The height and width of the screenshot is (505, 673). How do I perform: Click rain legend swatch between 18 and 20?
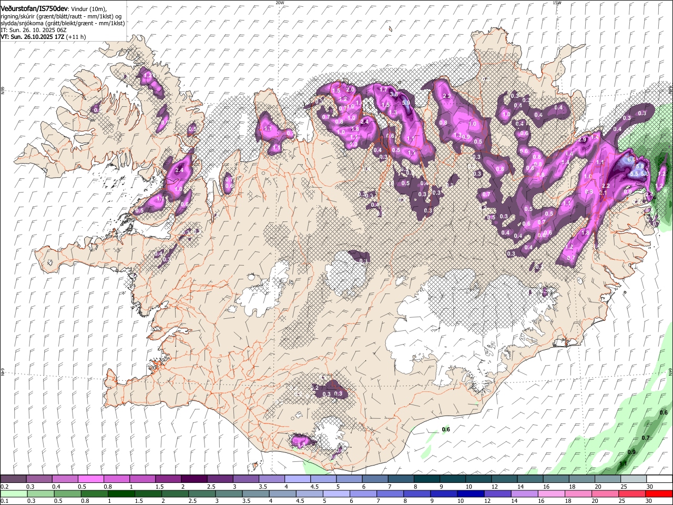[x=579, y=493]
